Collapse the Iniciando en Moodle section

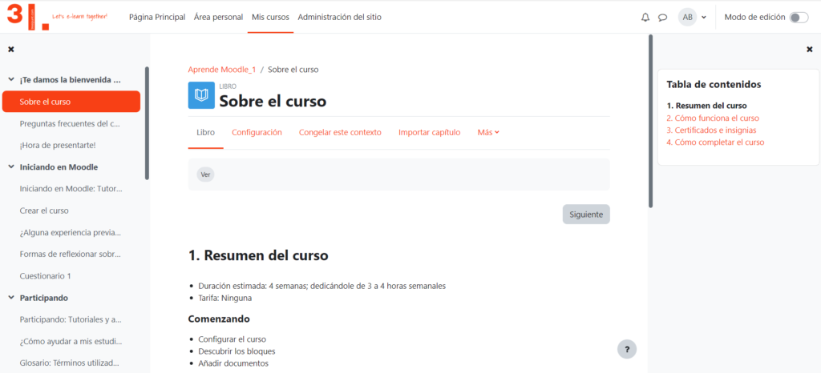pos(11,167)
